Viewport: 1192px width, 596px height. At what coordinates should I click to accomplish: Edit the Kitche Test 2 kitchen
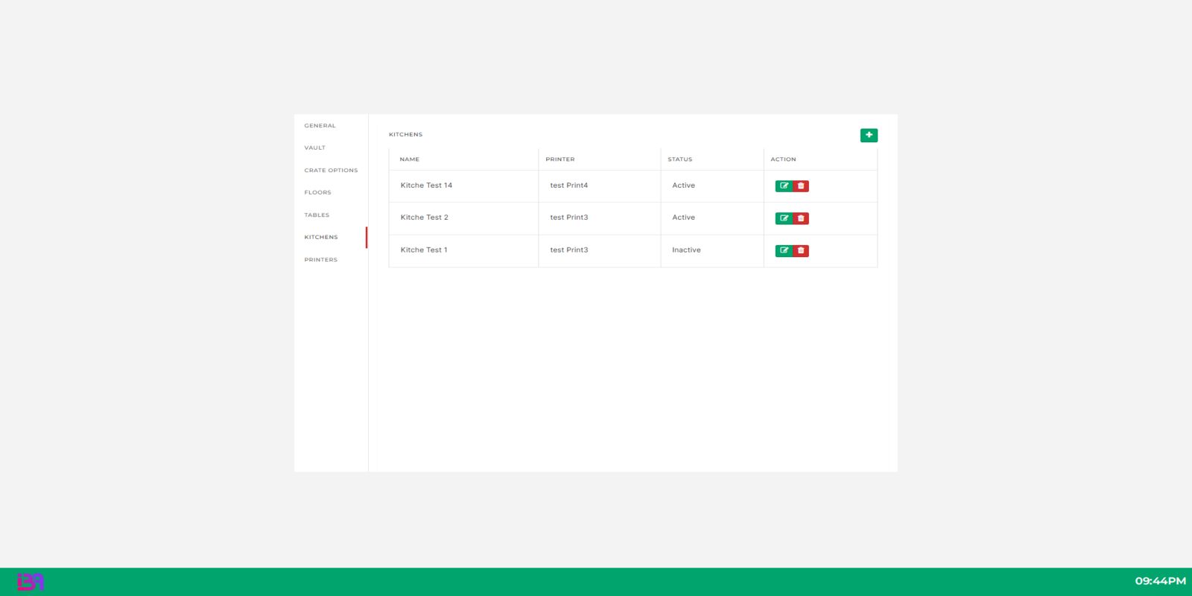pyautogui.click(x=784, y=218)
